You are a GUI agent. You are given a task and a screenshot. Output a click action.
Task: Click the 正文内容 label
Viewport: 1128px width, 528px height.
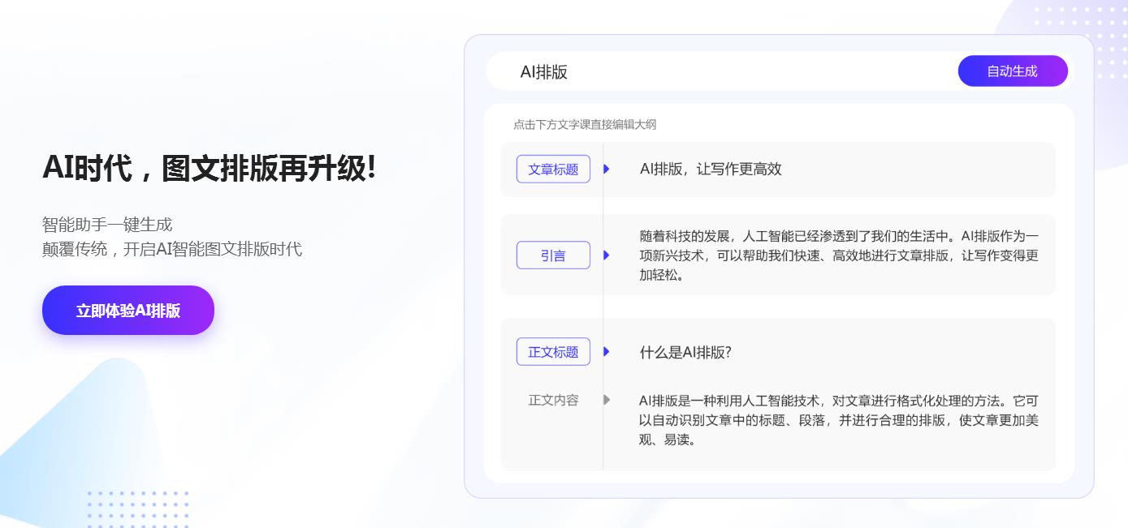tap(553, 400)
